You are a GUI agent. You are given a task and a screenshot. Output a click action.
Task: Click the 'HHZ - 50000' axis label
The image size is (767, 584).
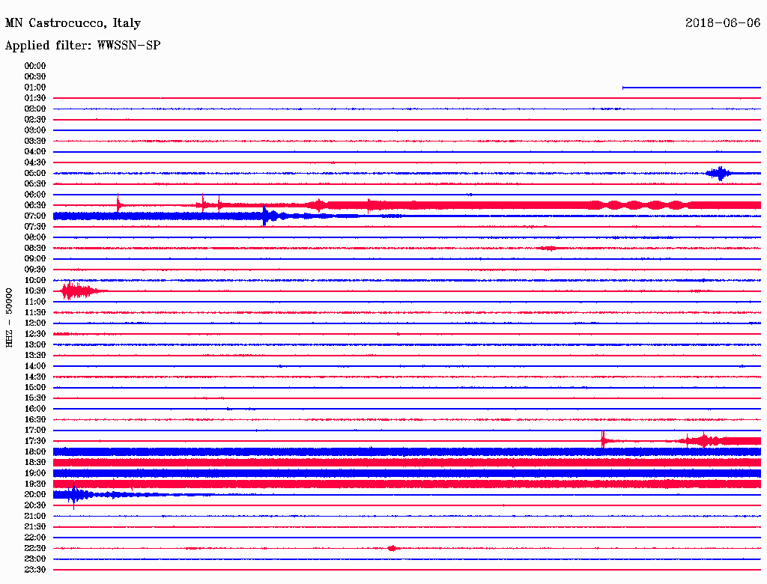point(9,317)
